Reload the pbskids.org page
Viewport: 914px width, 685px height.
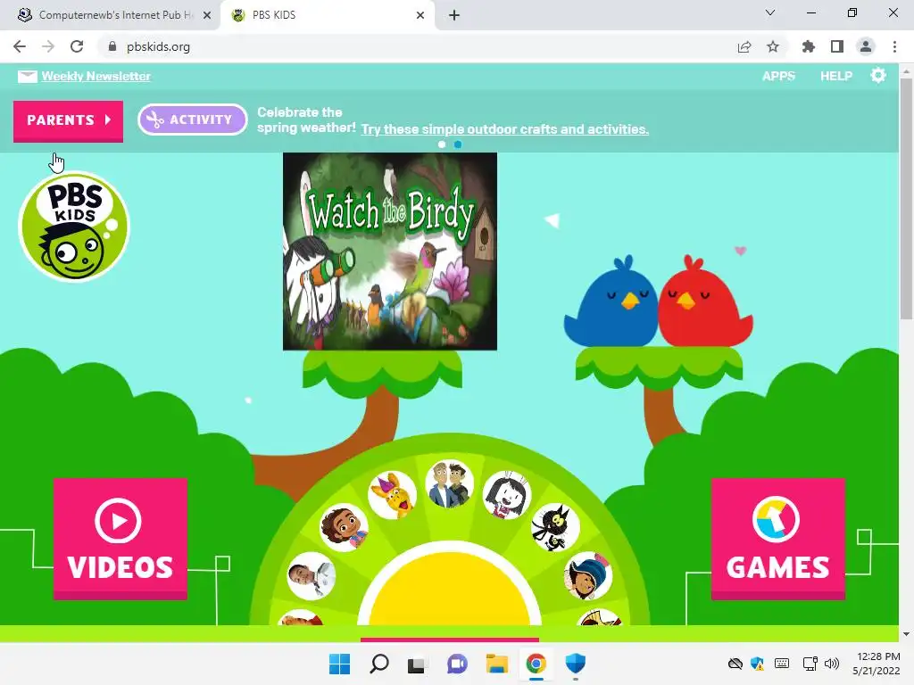pyautogui.click(x=77, y=46)
